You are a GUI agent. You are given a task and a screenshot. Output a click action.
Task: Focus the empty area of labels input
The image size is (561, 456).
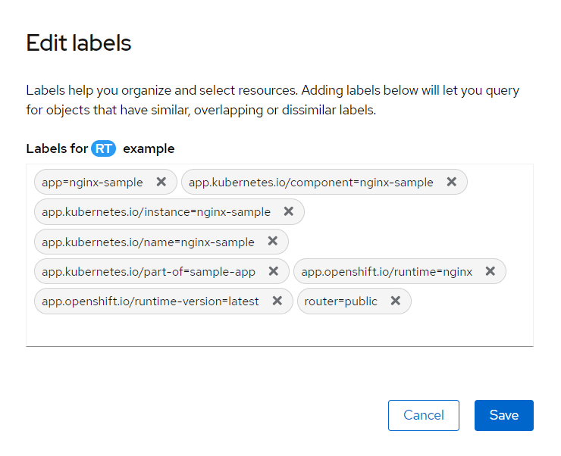pyautogui.click(x=279, y=331)
